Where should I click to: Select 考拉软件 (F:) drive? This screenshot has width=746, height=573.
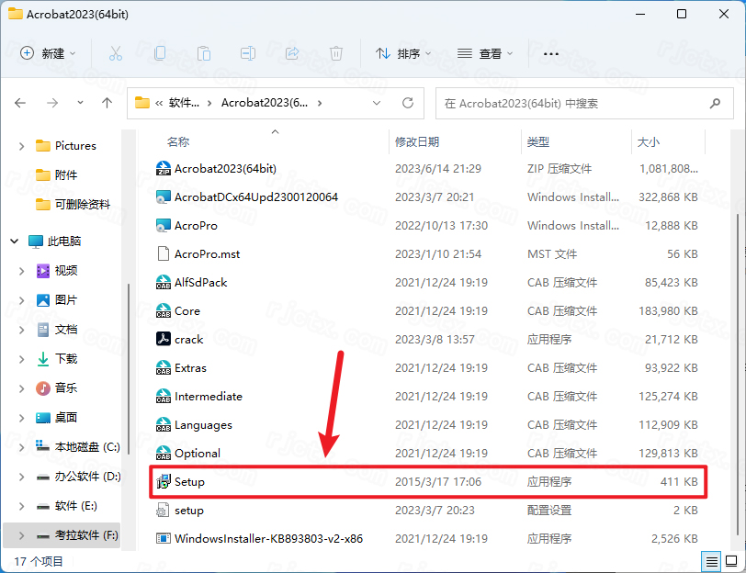[86, 535]
